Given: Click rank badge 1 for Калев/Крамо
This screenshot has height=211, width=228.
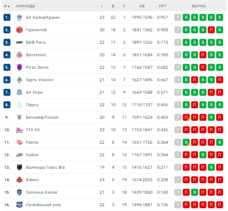Looking at the screenshot, I should tap(7, 17).
